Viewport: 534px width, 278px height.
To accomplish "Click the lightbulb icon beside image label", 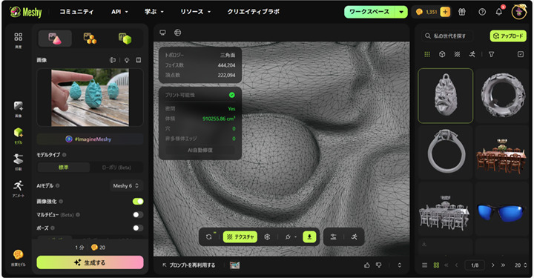I will tap(127, 60).
